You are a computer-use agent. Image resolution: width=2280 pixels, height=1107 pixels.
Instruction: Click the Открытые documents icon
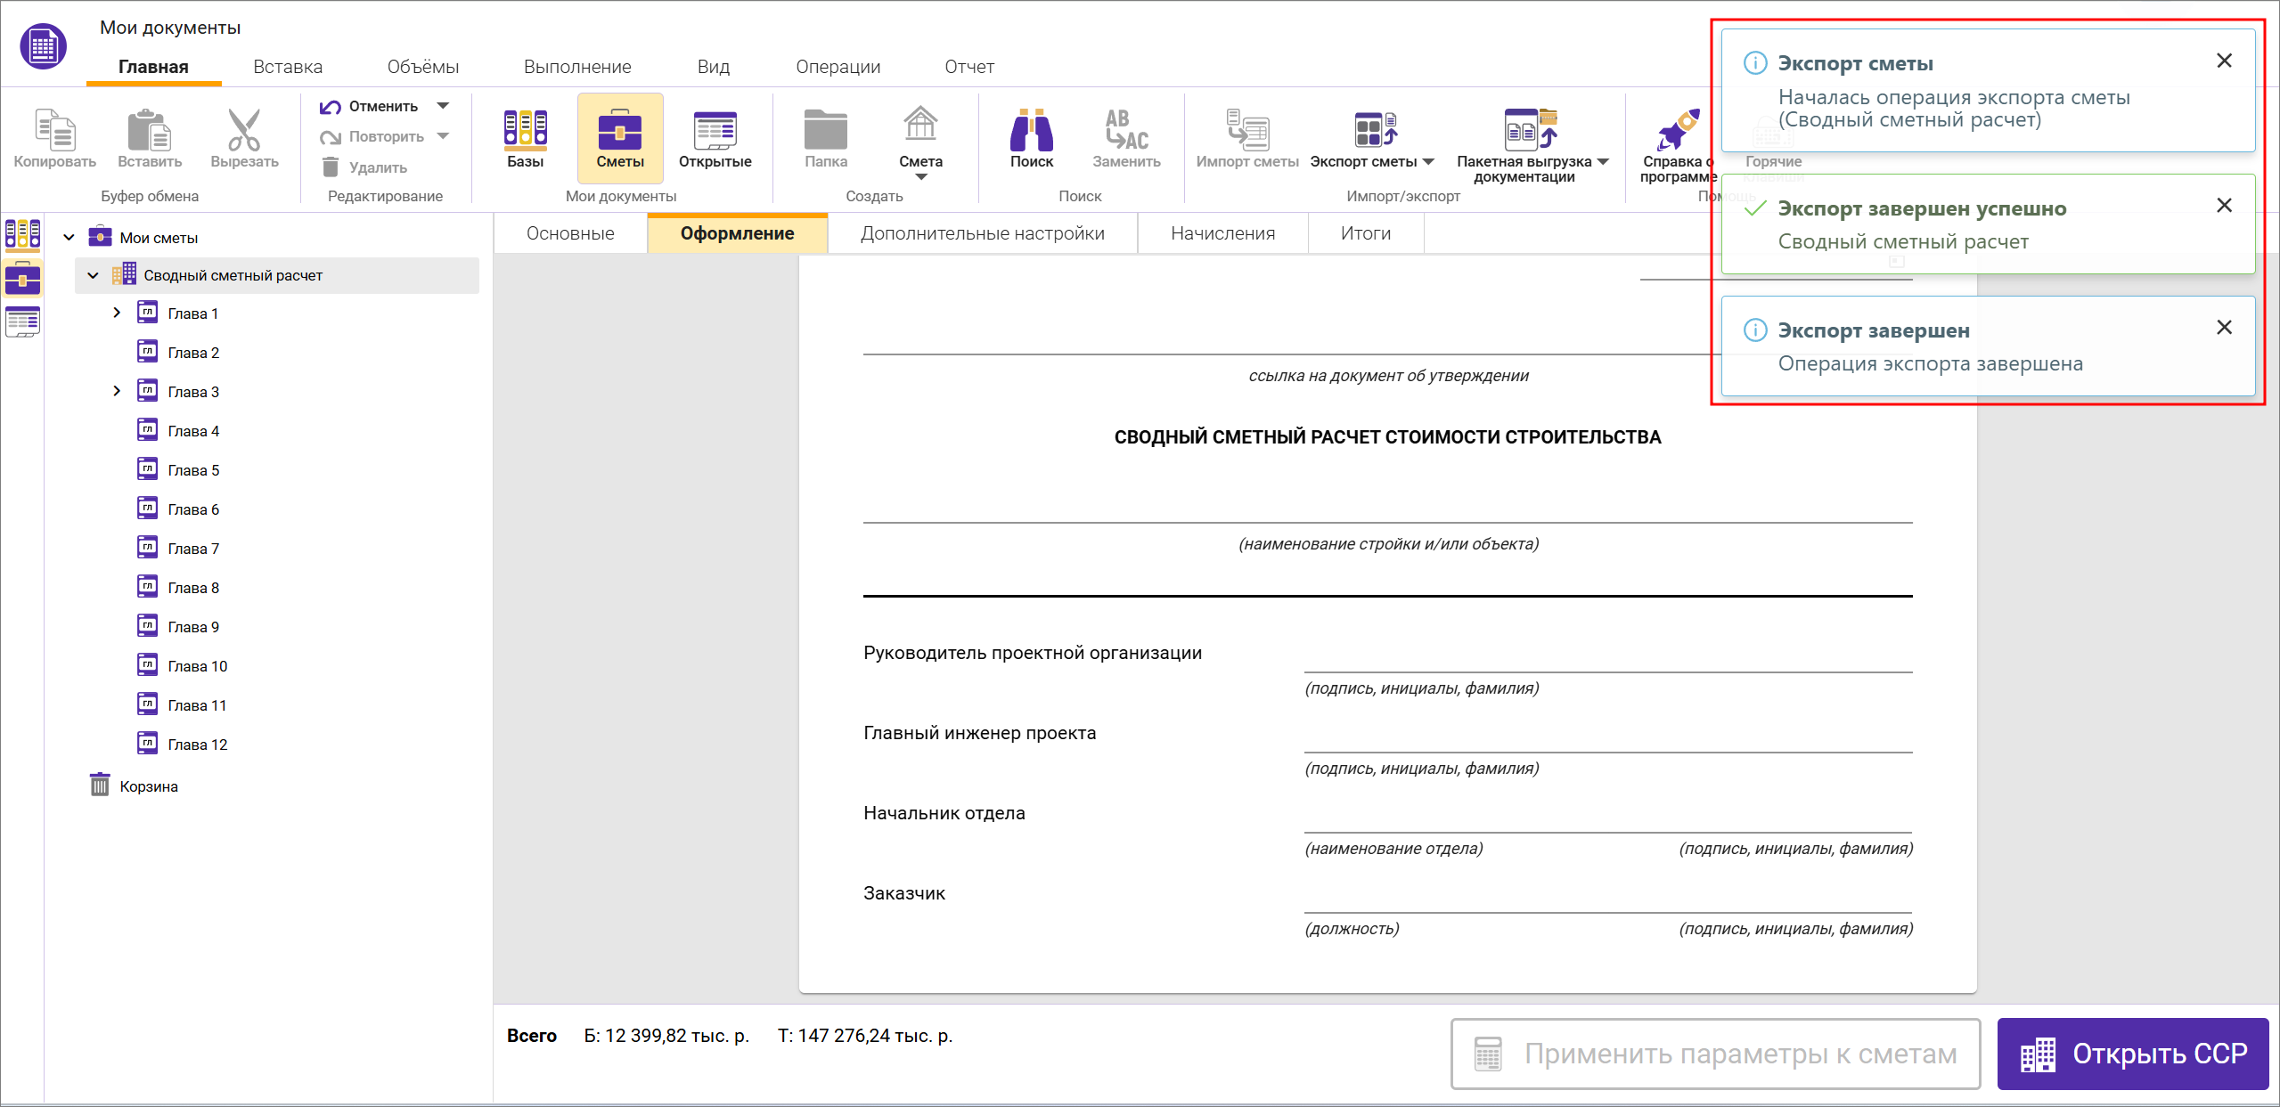(715, 130)
